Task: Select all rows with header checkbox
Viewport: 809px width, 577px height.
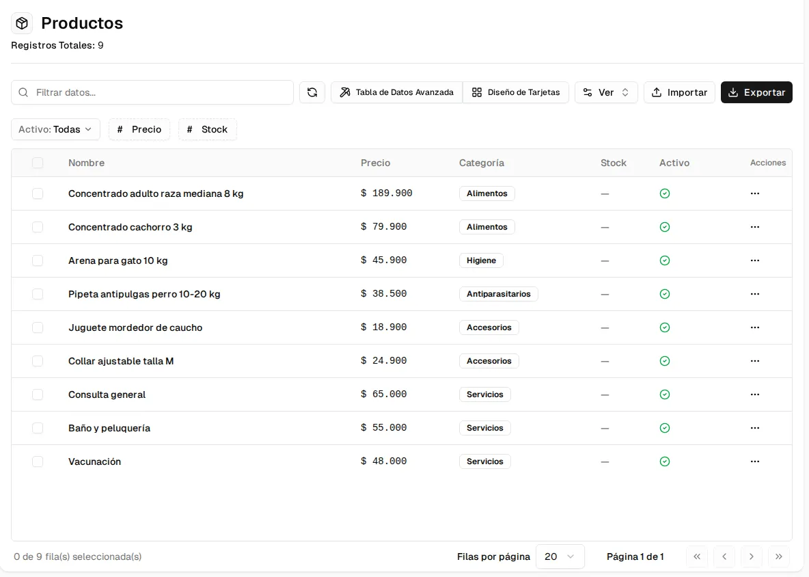Action: [x=38, y=163]
